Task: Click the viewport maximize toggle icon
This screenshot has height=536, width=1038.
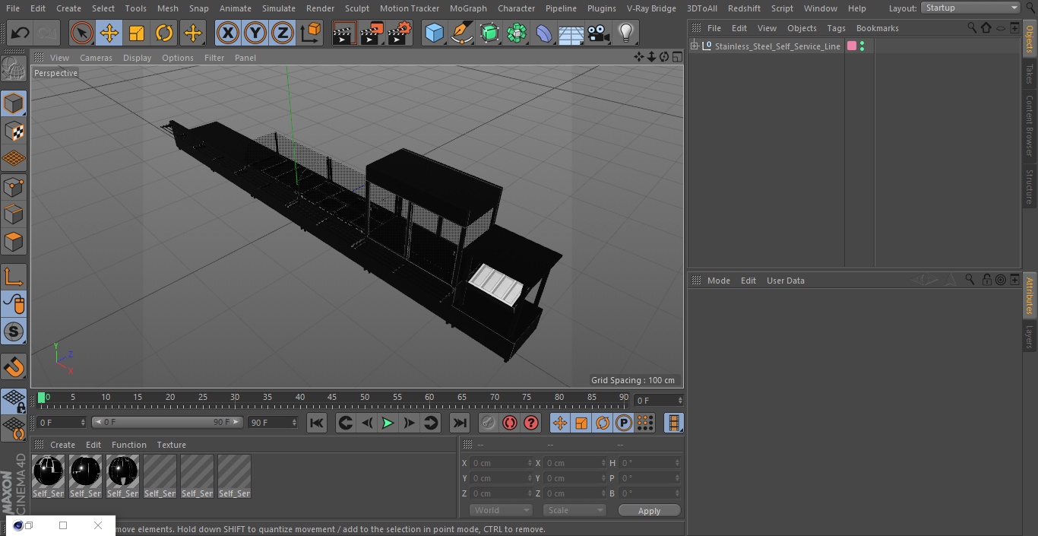Action: click(x=677, y=57)
